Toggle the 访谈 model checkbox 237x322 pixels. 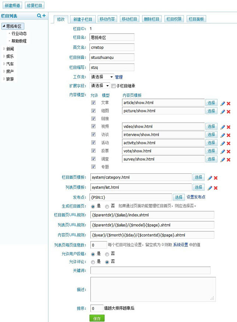93,134
